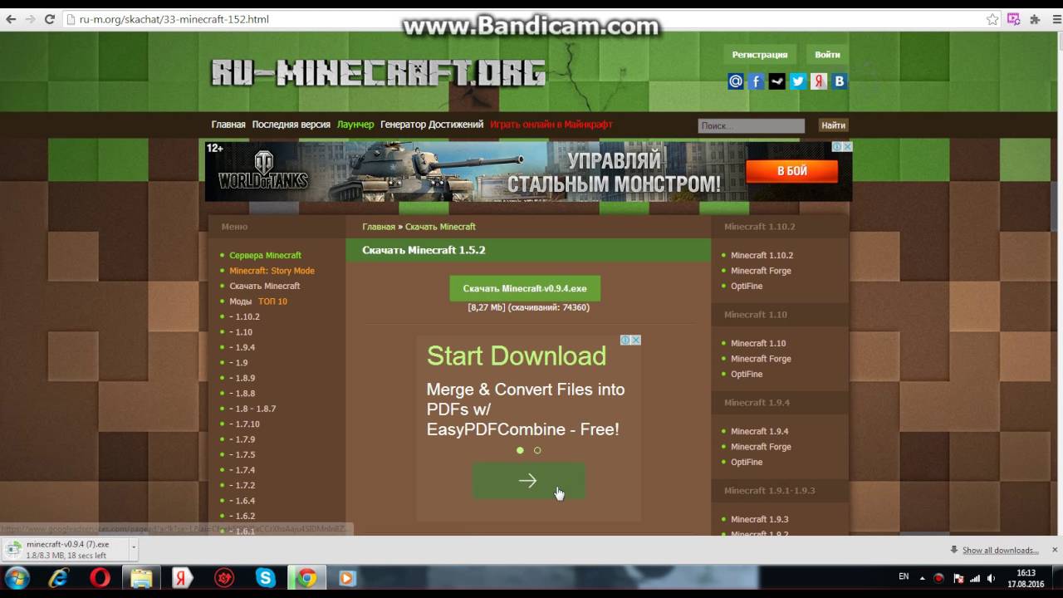
Task: Open Minecraft 1.10.2 right sidebar link
Action: click(762, 255)
